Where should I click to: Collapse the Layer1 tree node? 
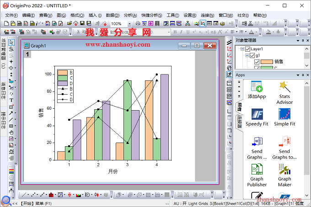click(x=242, y=49)
